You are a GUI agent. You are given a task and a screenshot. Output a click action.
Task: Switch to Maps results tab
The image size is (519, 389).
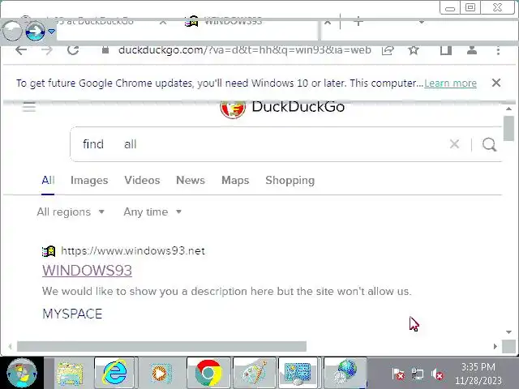[235, 180]
